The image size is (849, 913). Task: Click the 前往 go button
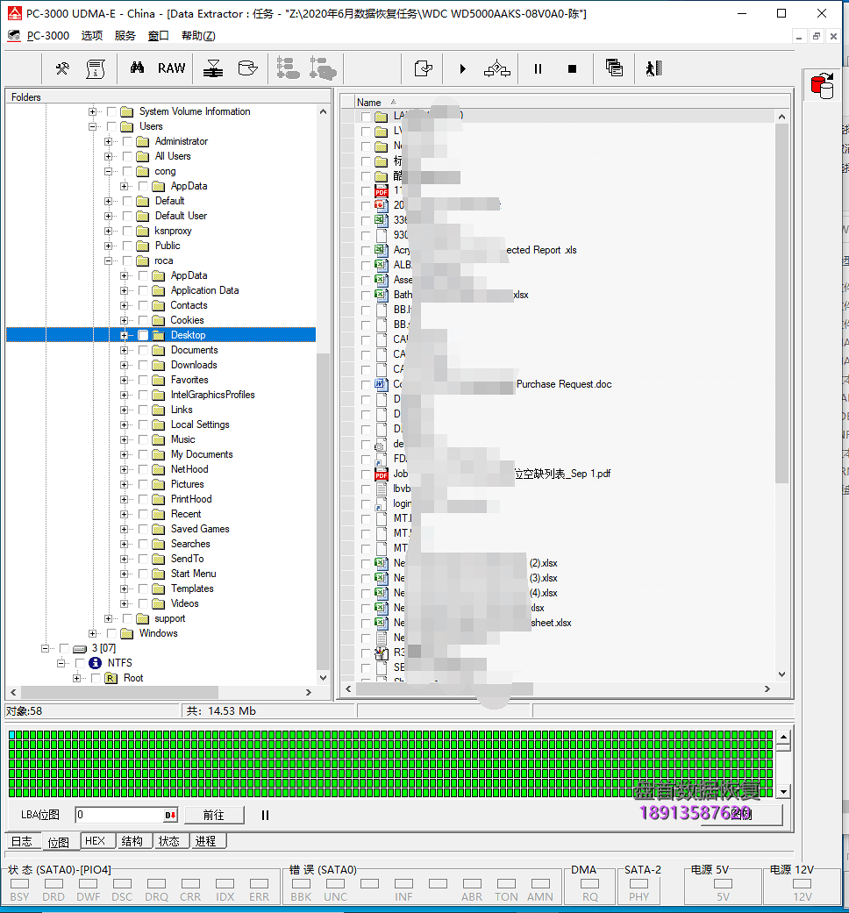tap(214, 815)
